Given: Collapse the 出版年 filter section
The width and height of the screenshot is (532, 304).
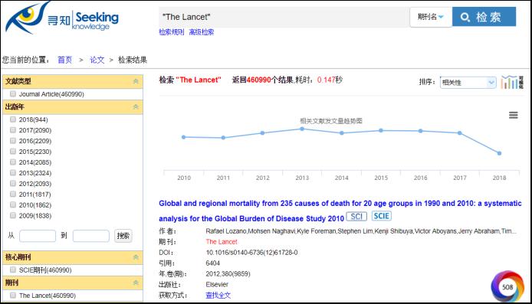Looking at the screenshot, I should pyautogui.click(x=136, y=107).
